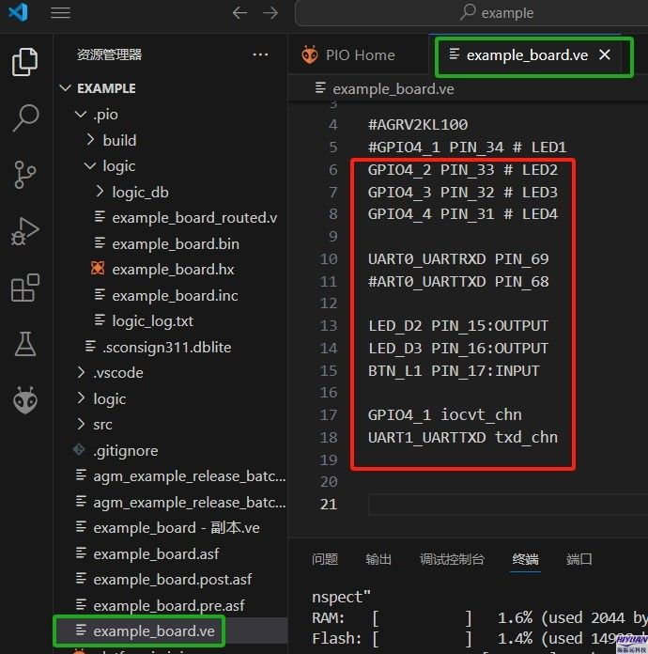
Task: Open the Run and Debug view
Action: point(25,231)
